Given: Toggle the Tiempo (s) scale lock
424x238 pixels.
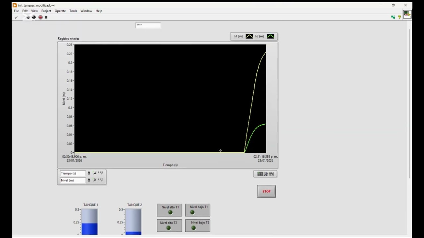Looking at the screenshot, I should click(89, 173).
